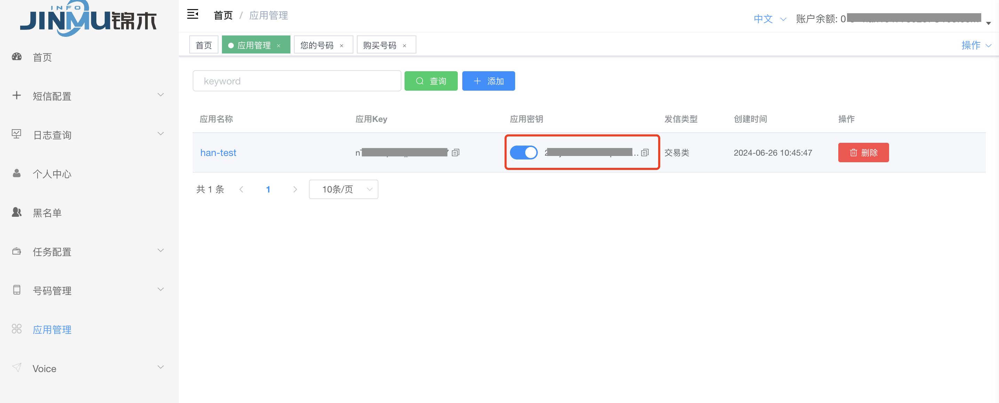
Task: Click the green 查询 button
Action: click(431, 81)
